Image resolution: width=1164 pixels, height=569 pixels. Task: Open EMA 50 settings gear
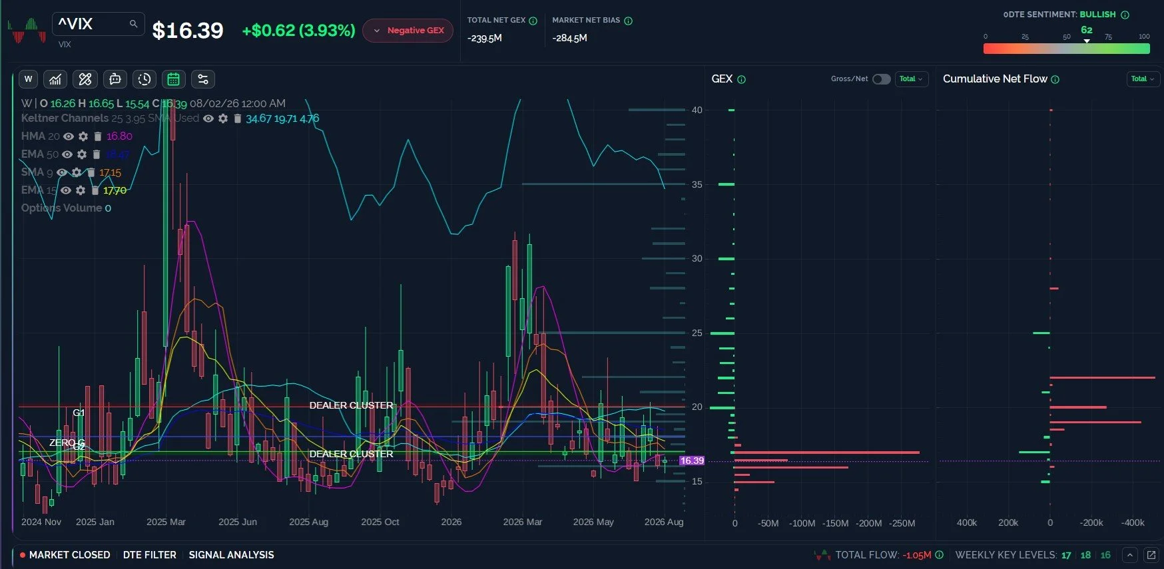pos(81,154)
